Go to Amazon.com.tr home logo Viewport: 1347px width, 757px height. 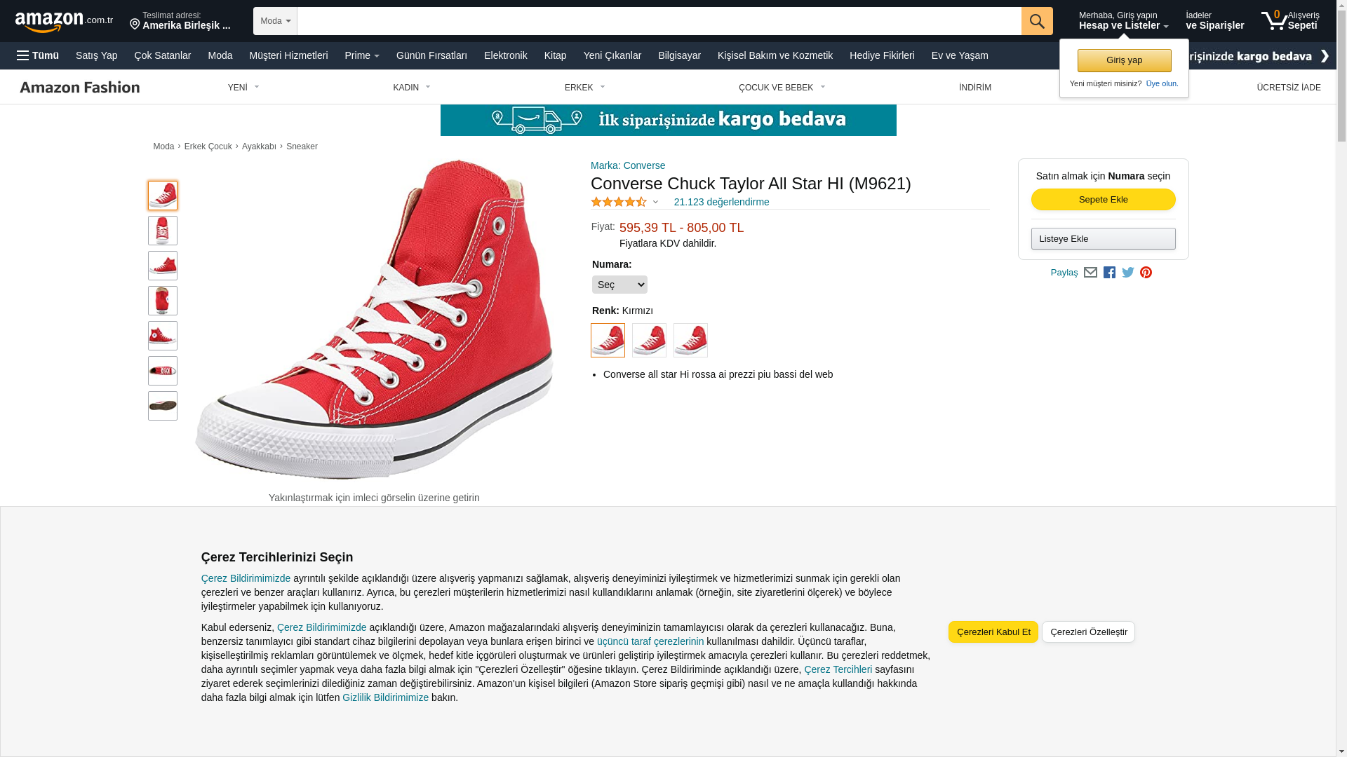pos(64,21)
